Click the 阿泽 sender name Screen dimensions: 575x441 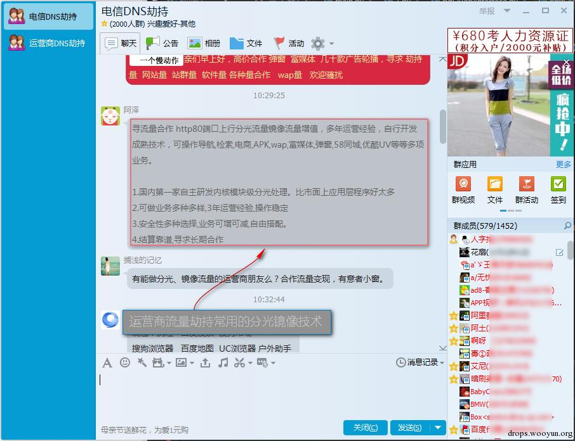pos(131,110)
